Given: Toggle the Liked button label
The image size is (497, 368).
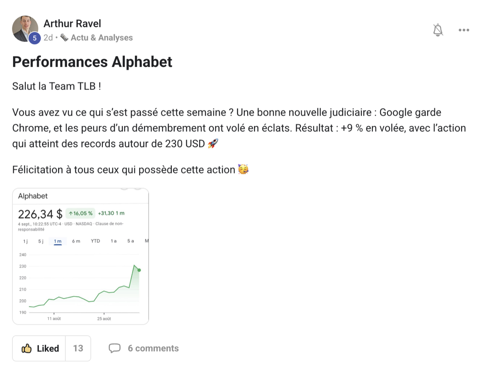Looking at the screenshot, I should [x=48, y=349].
